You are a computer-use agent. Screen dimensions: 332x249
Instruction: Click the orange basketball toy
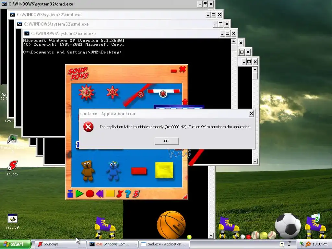171,225
